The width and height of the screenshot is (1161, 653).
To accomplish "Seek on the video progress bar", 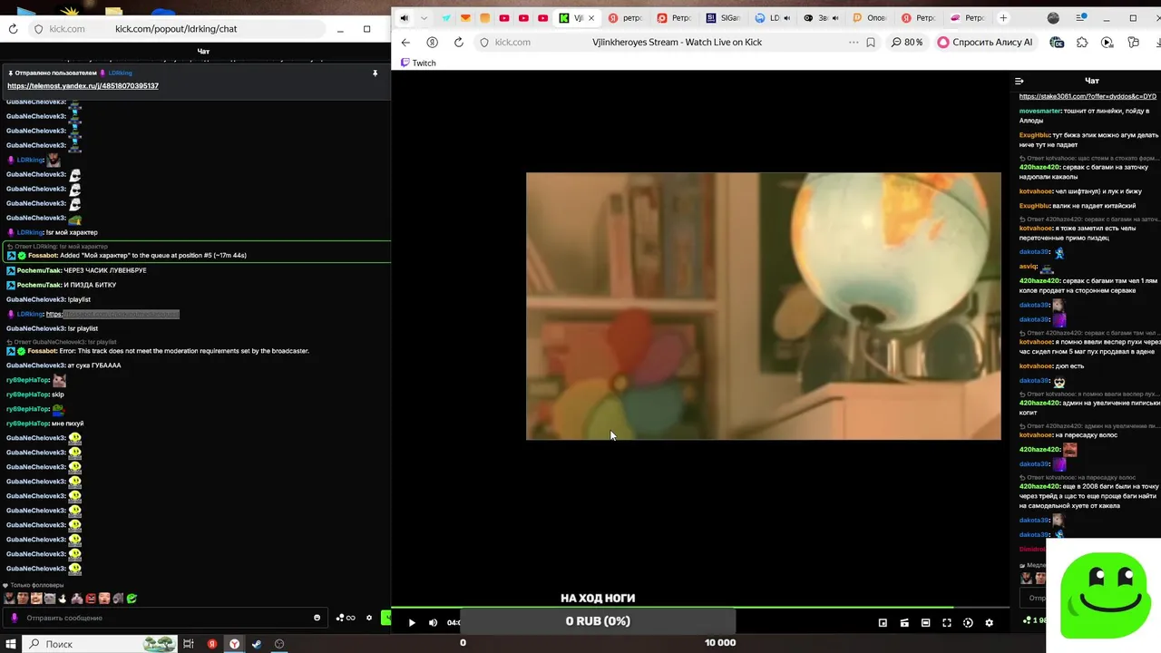I will (x=699, y=607).
